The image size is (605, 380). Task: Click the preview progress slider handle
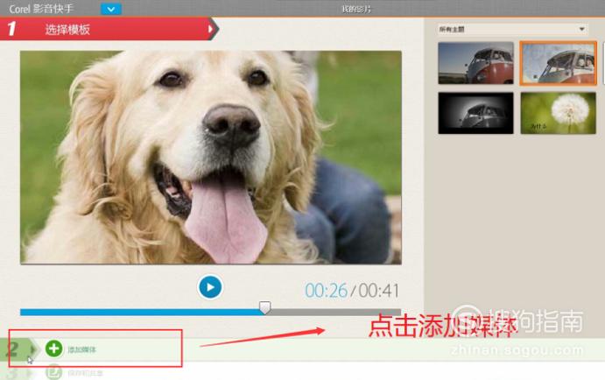pyautogui.click(x=264, y=307)
